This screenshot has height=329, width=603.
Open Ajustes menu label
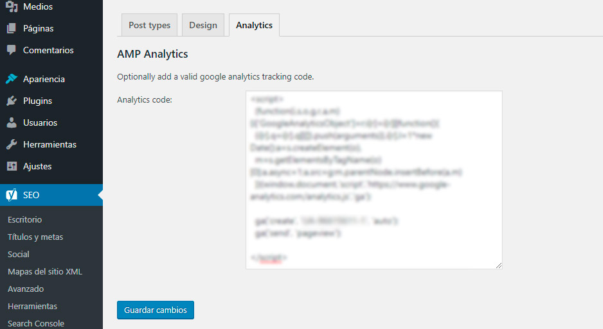click(37, 166)
